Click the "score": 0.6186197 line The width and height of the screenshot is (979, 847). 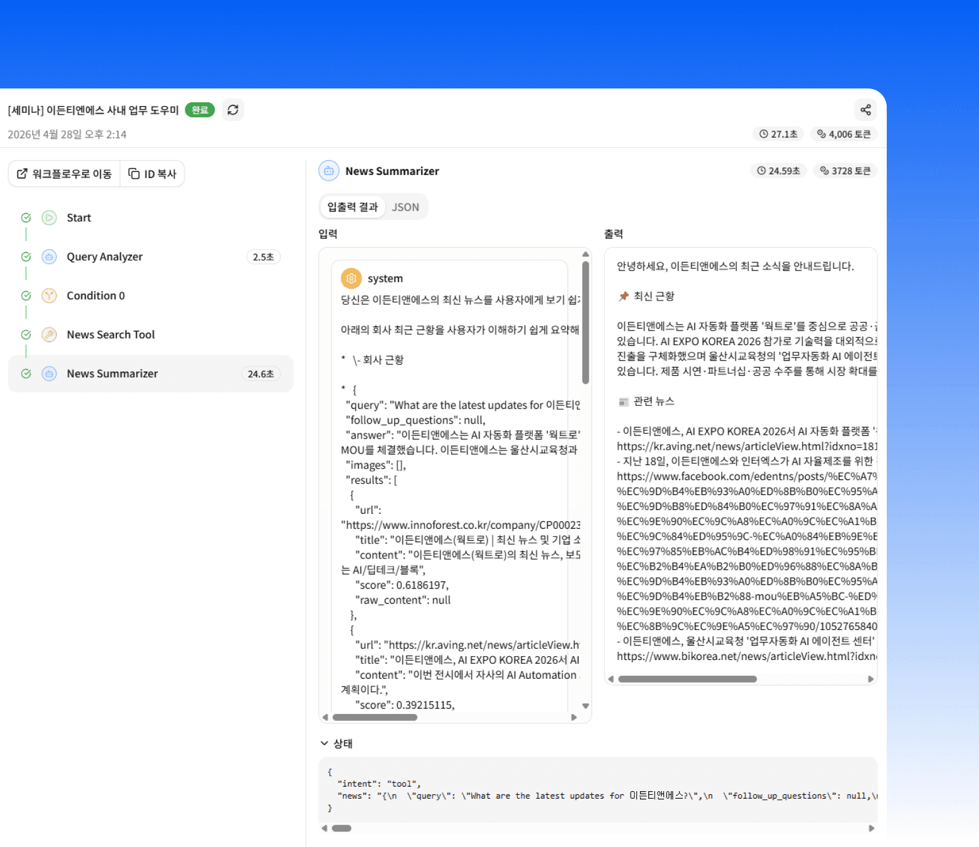[x=402, y=585]
